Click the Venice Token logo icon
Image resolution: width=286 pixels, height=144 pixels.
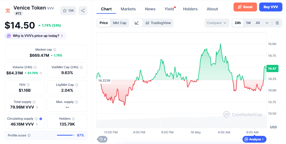pos(8,11)
